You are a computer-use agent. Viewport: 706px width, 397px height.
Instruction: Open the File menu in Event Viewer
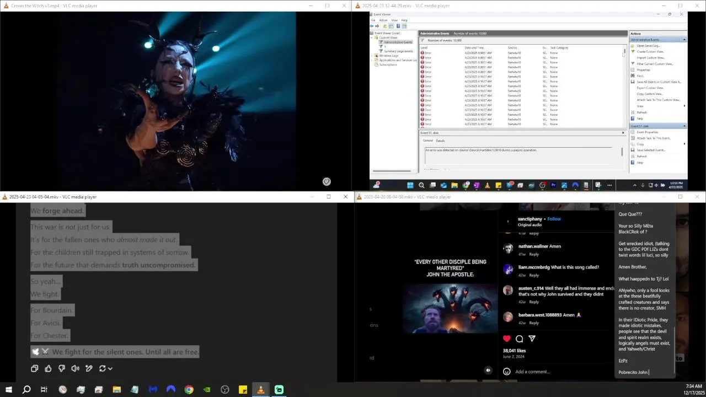[373, 20]
